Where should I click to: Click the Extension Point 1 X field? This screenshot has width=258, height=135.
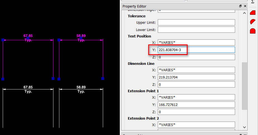point(196,97)
